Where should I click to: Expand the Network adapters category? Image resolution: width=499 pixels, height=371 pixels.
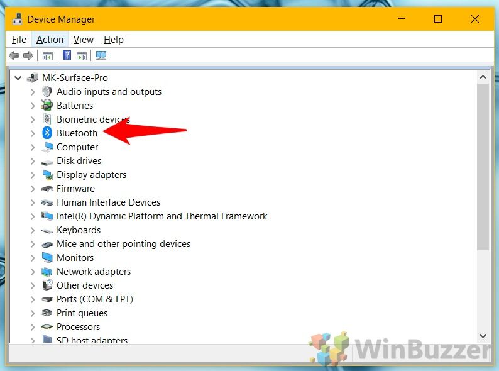click(x=33, y=272)
